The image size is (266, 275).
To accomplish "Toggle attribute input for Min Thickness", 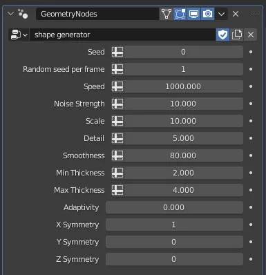I will pos(117,173).
